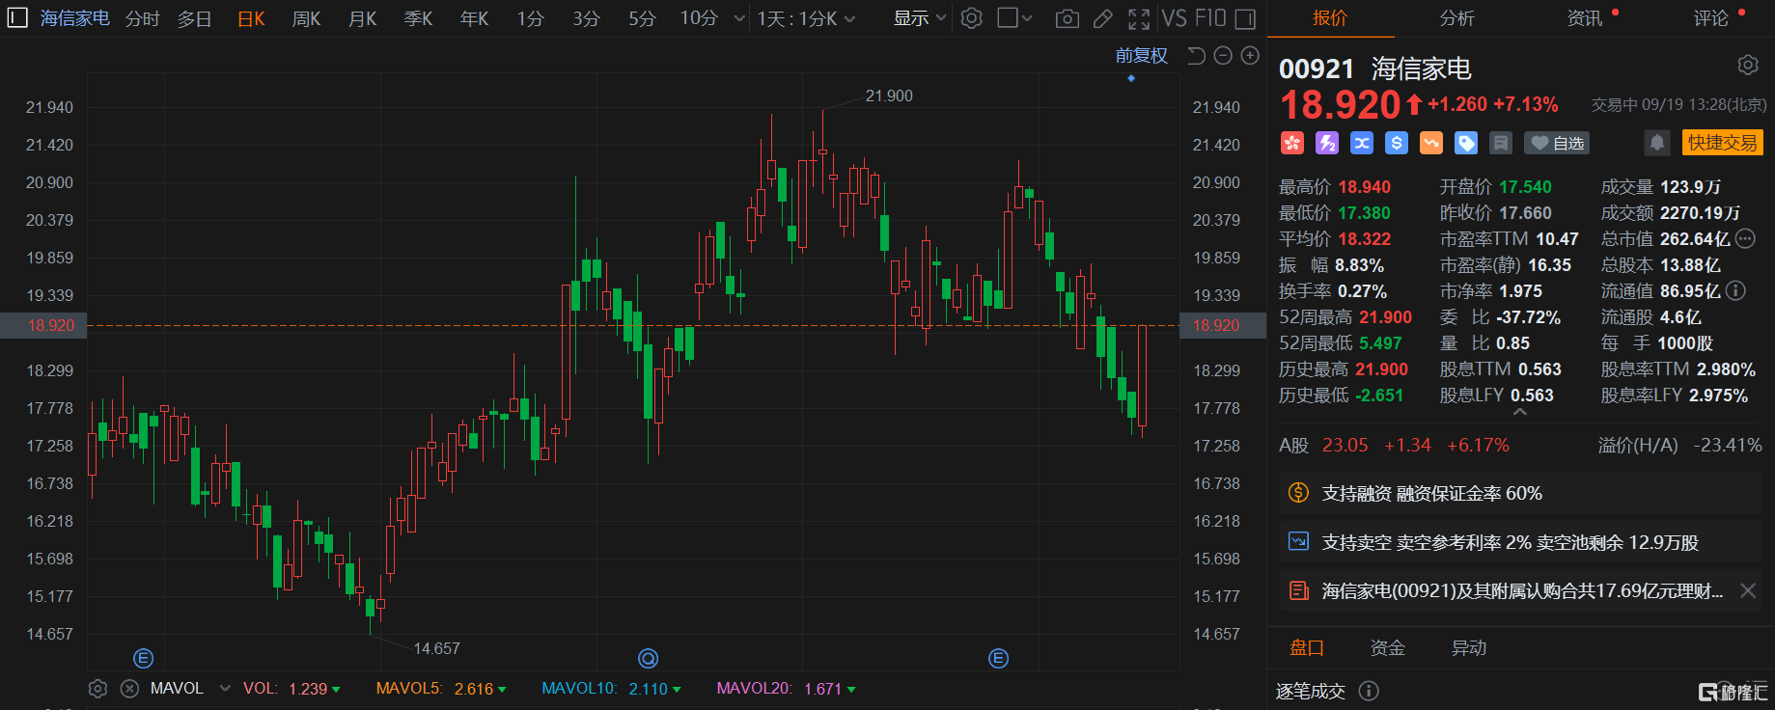Switch to 3分 minute chart
Viewport: 1775px width, 710px height.
586,18
